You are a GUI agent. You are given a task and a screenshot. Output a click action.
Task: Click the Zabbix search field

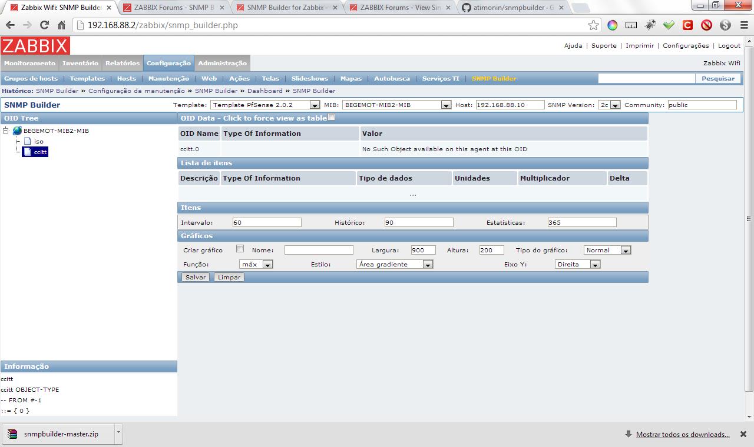point(647,78)
